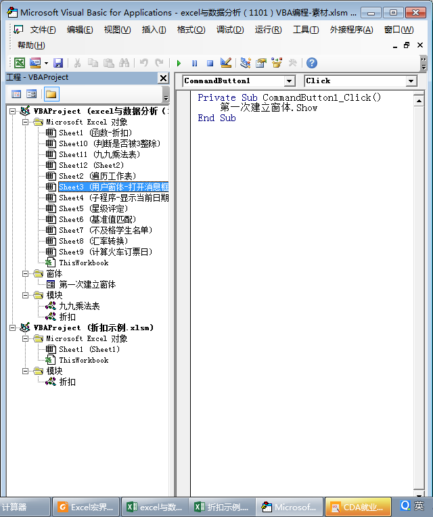433x517 pixels.
Task: Switch to CDA就业 taskbar button
Action: 358,507
